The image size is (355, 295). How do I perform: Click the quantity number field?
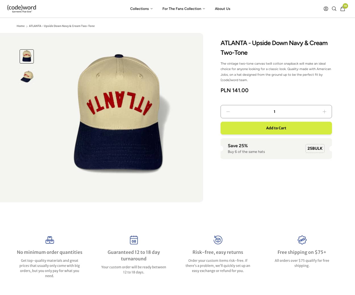coord(275,112)
